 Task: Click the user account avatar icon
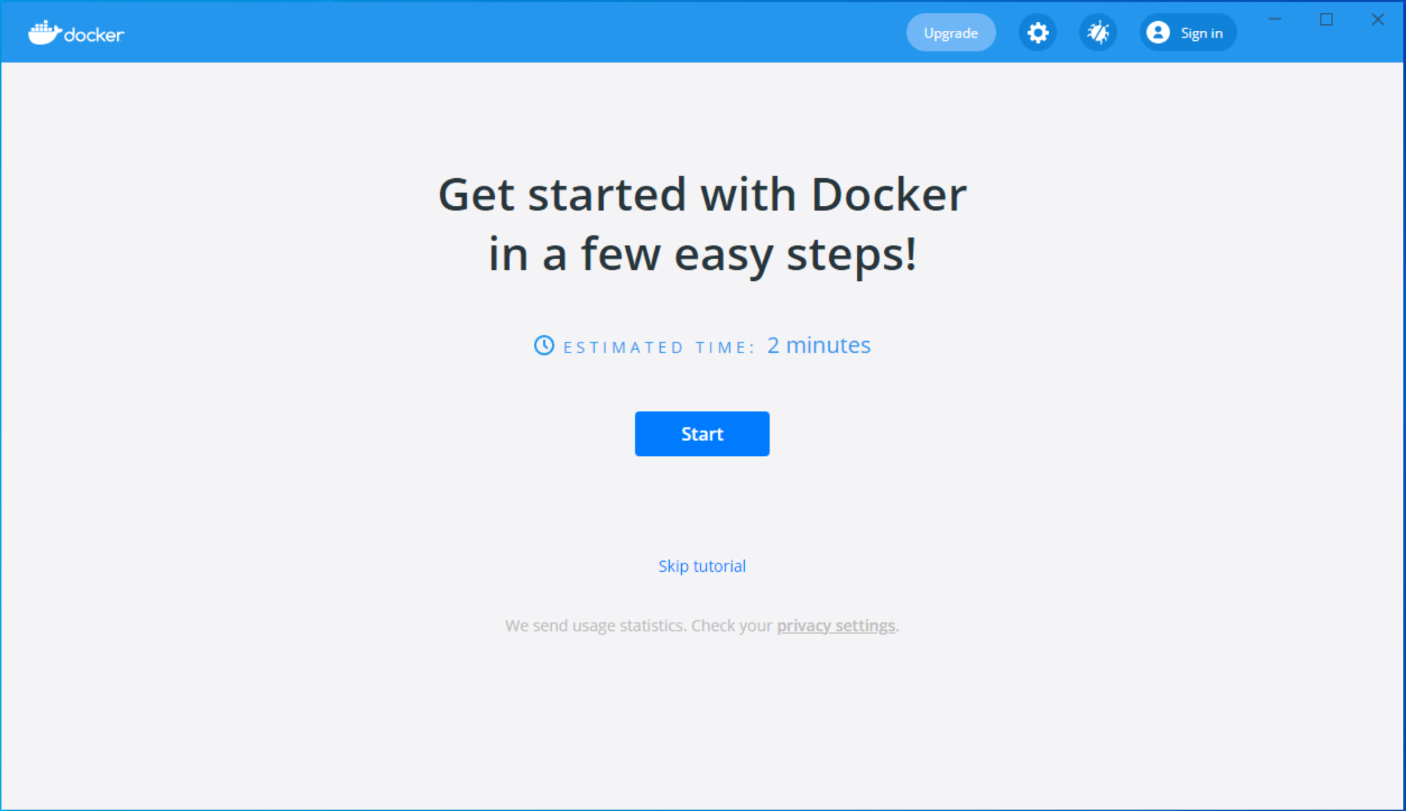(x=1158, y=32)
